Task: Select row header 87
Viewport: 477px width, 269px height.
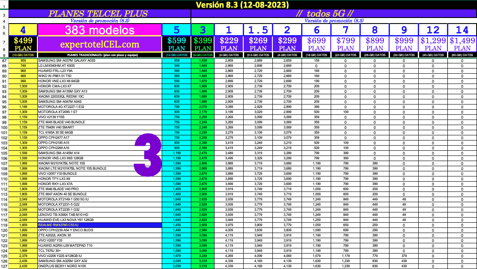Action: coord(4,61)
